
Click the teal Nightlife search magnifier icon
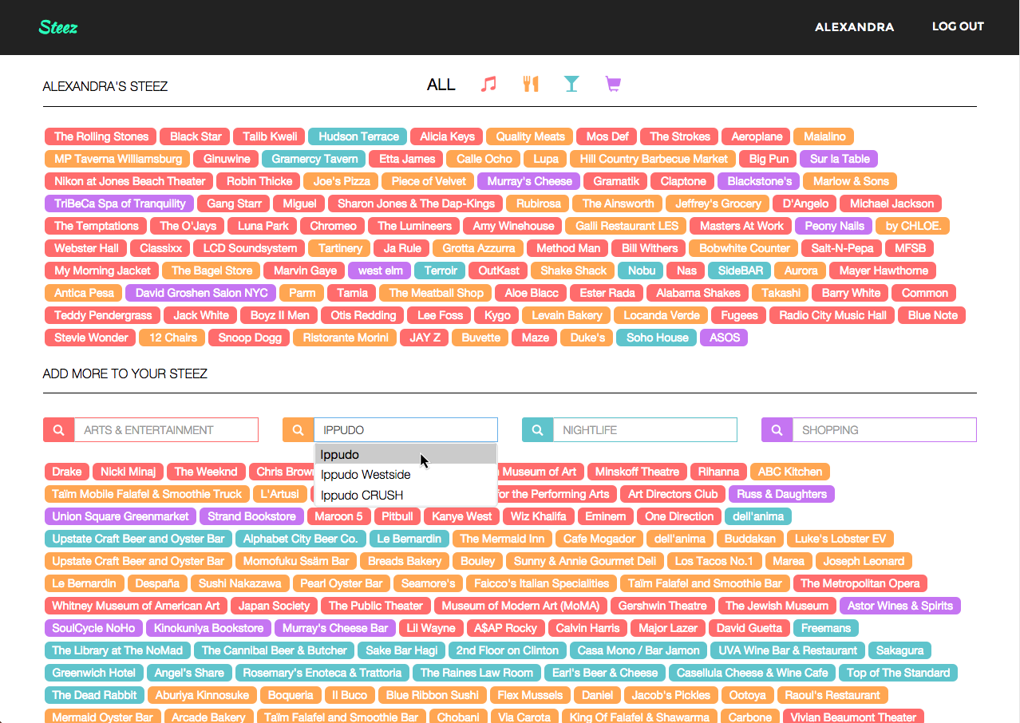[537, 430]
